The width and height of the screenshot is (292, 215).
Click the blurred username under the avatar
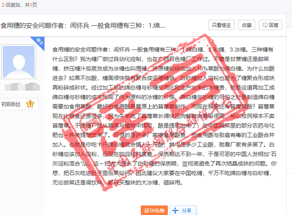click(18, 88)
